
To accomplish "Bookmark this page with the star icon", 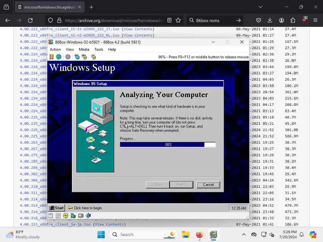I will tap(178, 20).
